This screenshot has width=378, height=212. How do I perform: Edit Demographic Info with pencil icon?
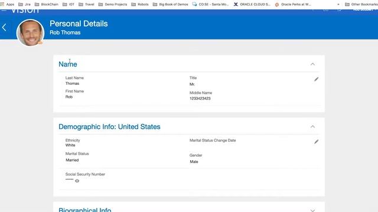click(x=317, y=141)
